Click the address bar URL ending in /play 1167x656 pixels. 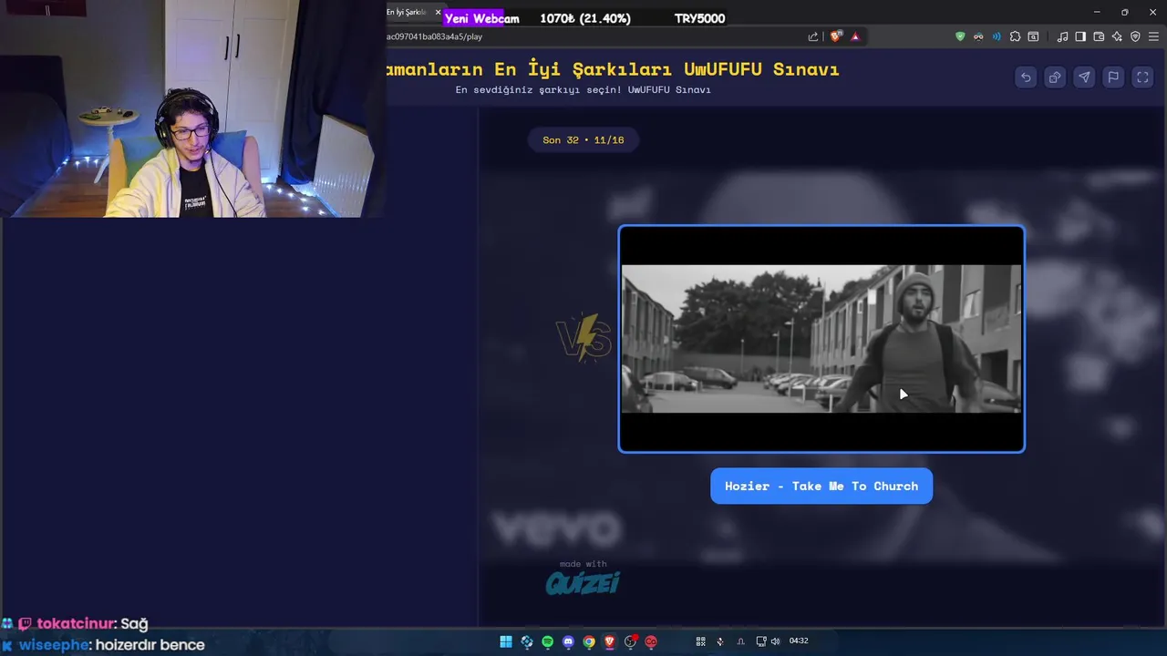[x=434, y=36]
